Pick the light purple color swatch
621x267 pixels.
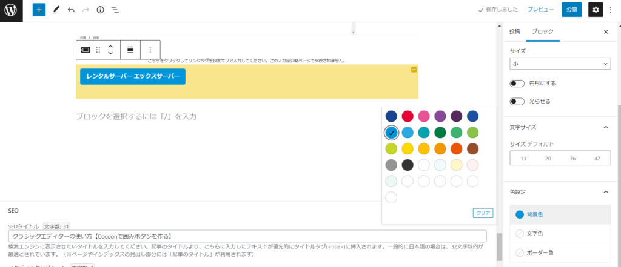440,116
